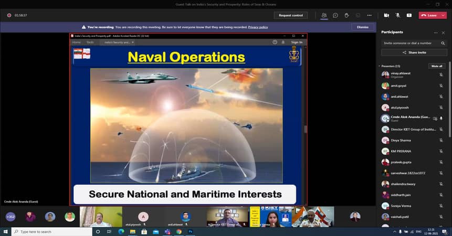The image size is (452, 236).
Task: Collapse the Presenters list section
Action: (380, 66)
